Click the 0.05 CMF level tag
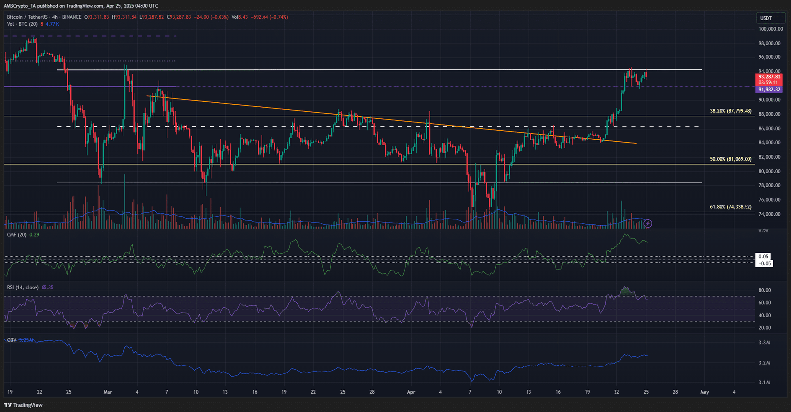This screenshot has width=791, height=412. 764,256
